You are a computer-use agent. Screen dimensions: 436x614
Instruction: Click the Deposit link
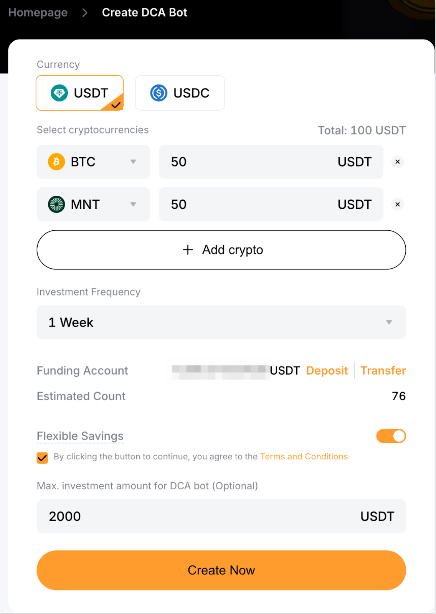click(327, 371)
